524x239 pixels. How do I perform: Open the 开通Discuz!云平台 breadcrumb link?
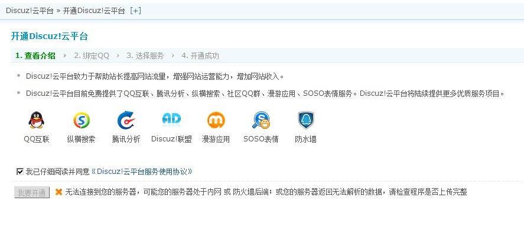[x=94, y=11]
